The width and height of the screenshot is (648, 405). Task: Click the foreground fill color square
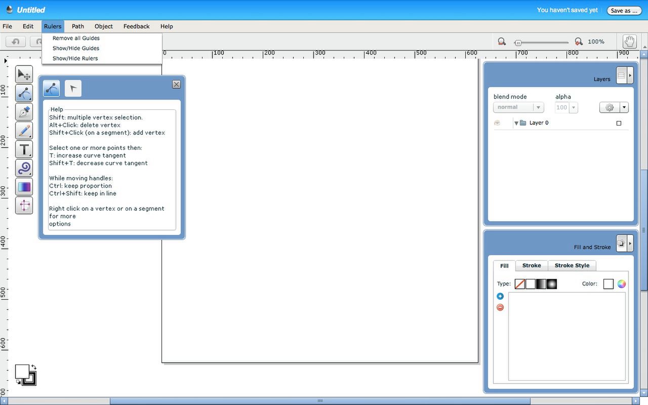tap(22, 372)
